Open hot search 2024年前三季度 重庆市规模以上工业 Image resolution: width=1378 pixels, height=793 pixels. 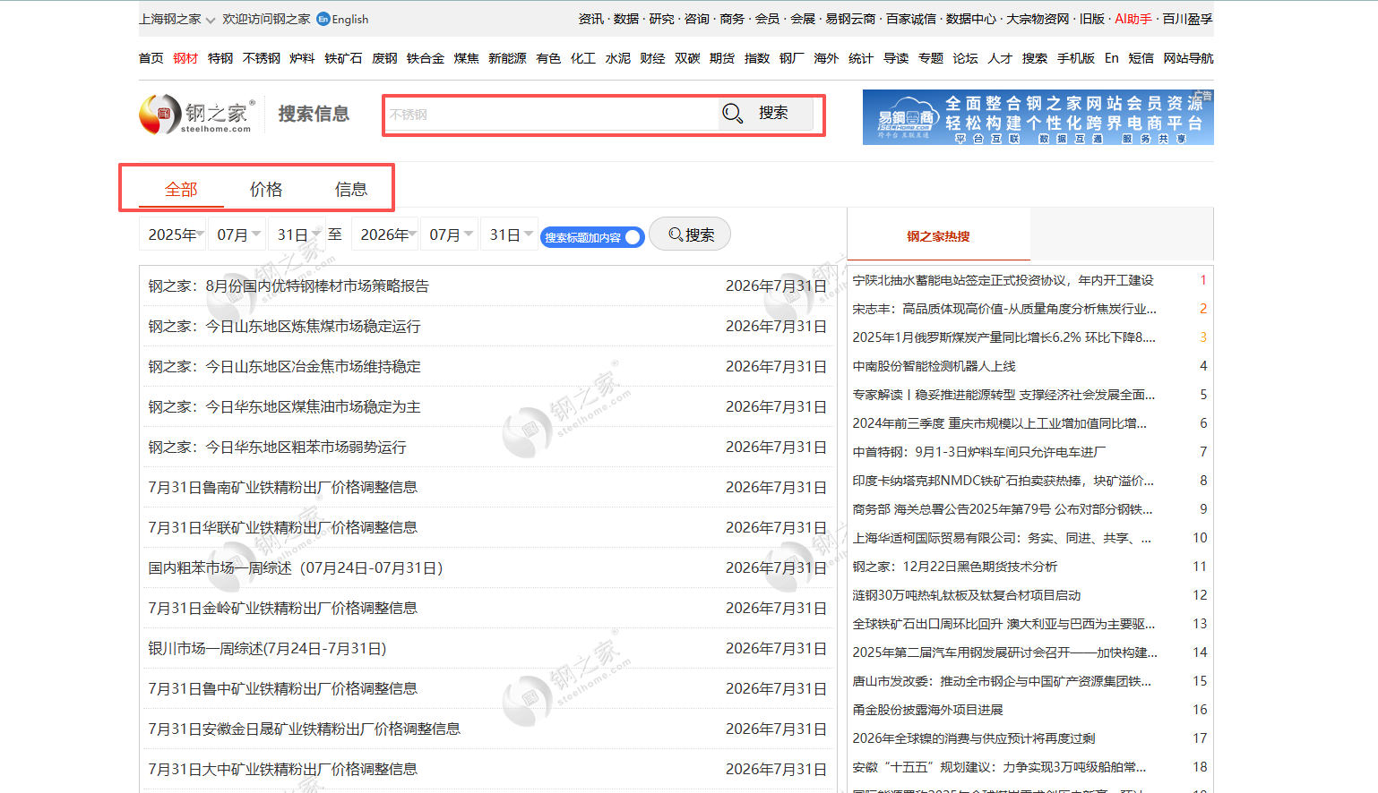tap(1000, 423)
